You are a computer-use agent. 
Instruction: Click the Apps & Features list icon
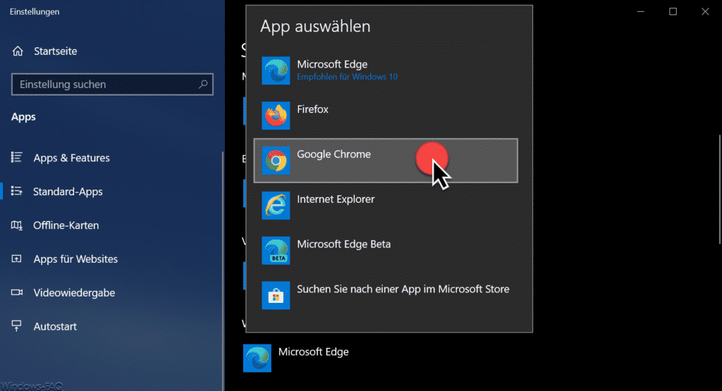(x=17, y=157)
